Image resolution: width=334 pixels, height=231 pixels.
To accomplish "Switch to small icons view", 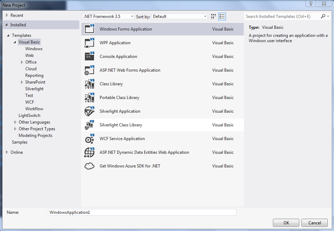I will 213,16.
